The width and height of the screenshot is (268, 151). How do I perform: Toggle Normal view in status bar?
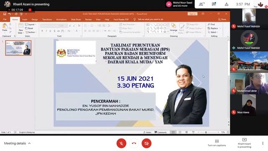point(173,132)
